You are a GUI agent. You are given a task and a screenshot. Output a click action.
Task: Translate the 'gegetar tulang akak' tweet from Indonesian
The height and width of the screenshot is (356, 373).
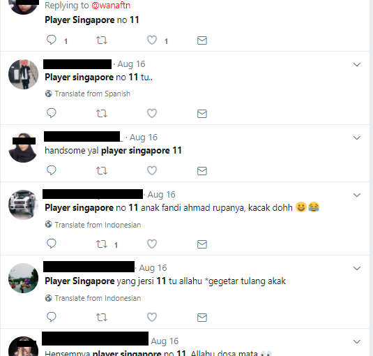98,298
